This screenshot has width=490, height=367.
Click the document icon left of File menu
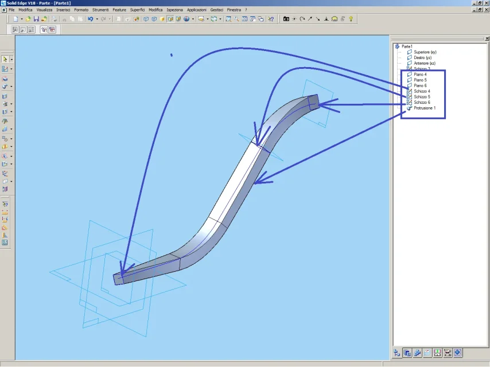click(x=4, y=10)
